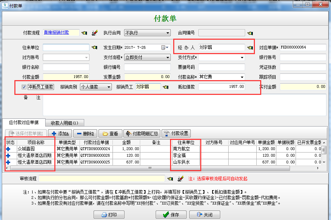Click the 打印 button
This screenshot has width=331, height=220.
109,214
